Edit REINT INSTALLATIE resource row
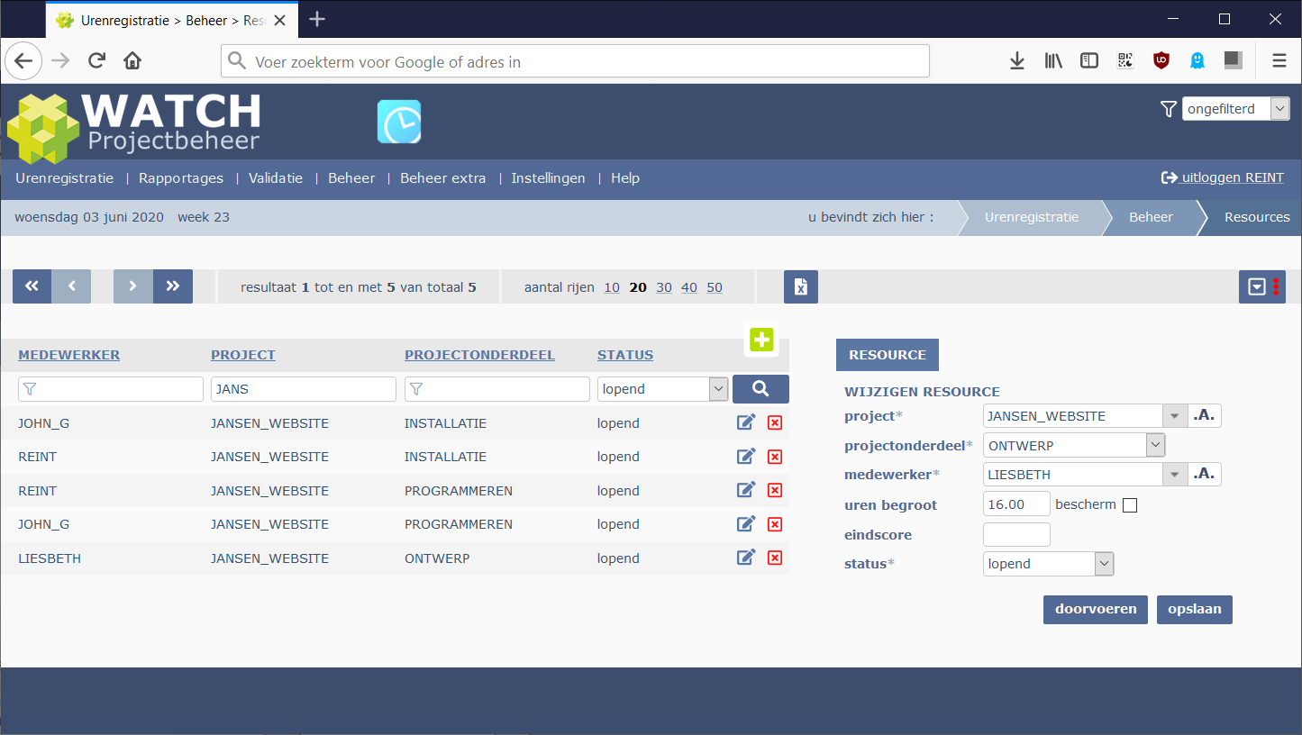Image resolution: width=1302 pixels, height=735 pixels. 746,457
